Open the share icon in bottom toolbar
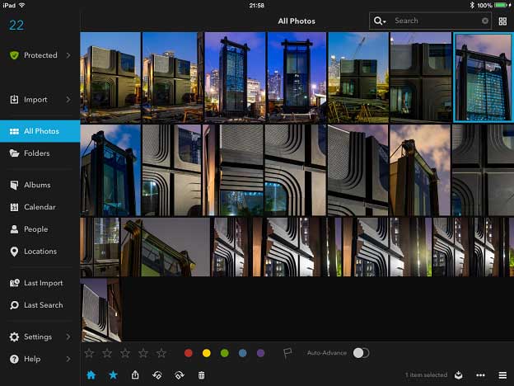 pos(135,374)
